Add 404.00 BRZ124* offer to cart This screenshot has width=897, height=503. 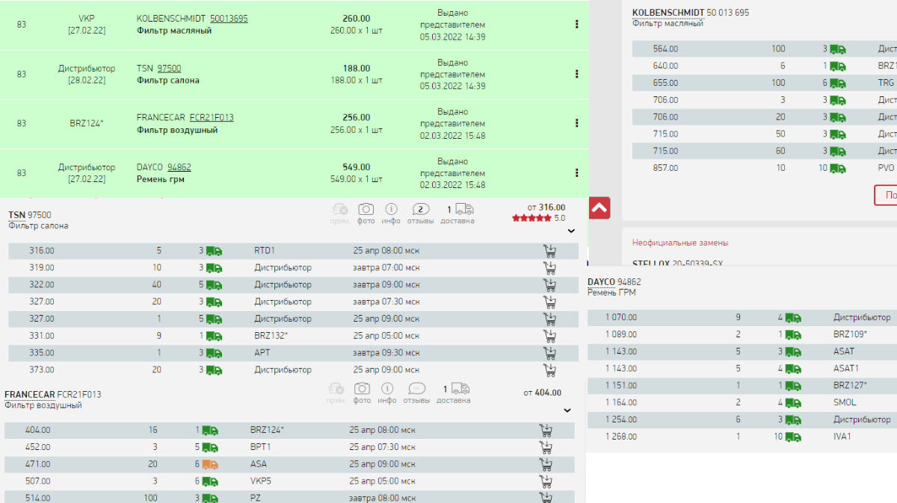point(546,430)
